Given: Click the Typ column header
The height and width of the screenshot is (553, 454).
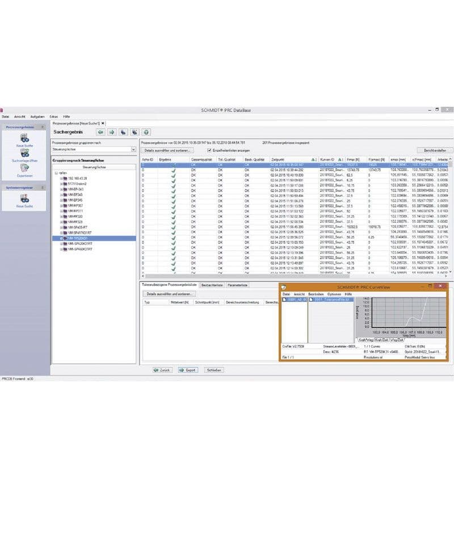Looking at the screenshot, I should click(x=155, y=302).
